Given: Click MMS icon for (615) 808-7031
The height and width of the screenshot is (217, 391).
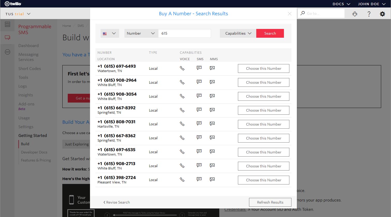Looking at the screenshot, I should 212,123.
